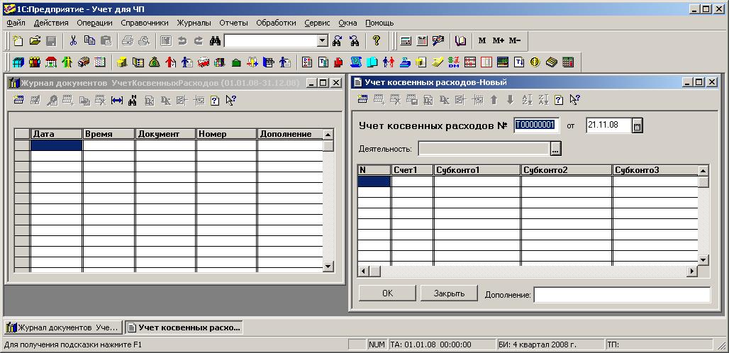Click the New document icon in main toolbar
Image resolution: width=729 pixels, height=353 pixels.
click(18, 41)
